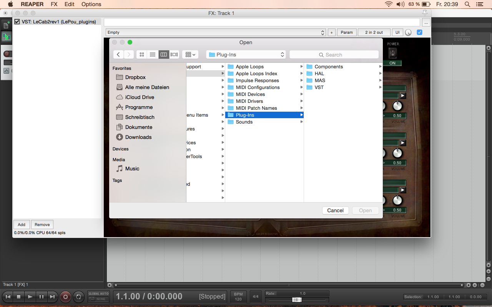Open Plug-Ins path dropdown
The height and width of the screenshot is (307, 492).
pos(246,54)
